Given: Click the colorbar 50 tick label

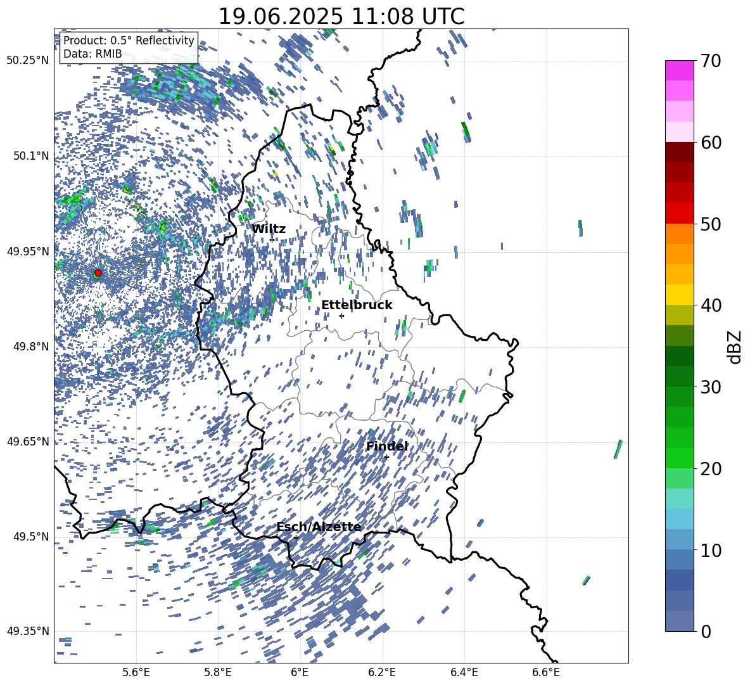Looking at the screenshot, I should click(711, 224).
